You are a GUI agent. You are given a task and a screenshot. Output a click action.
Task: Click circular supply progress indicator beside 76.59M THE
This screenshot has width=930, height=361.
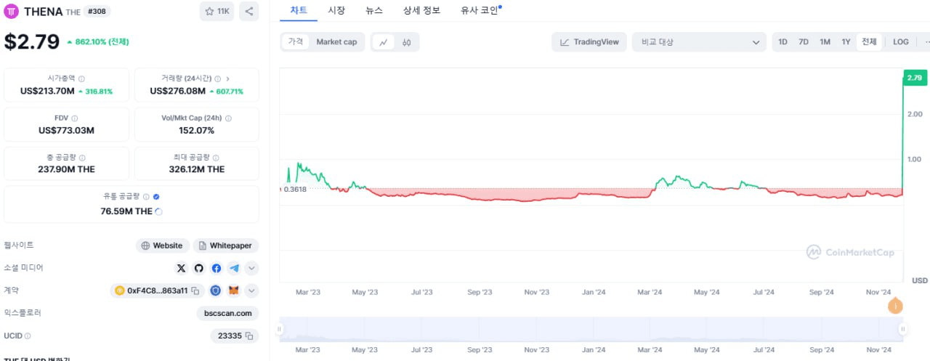159,211
